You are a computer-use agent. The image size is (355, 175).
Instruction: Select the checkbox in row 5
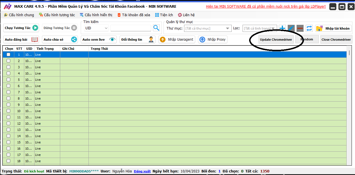(8, 80)
